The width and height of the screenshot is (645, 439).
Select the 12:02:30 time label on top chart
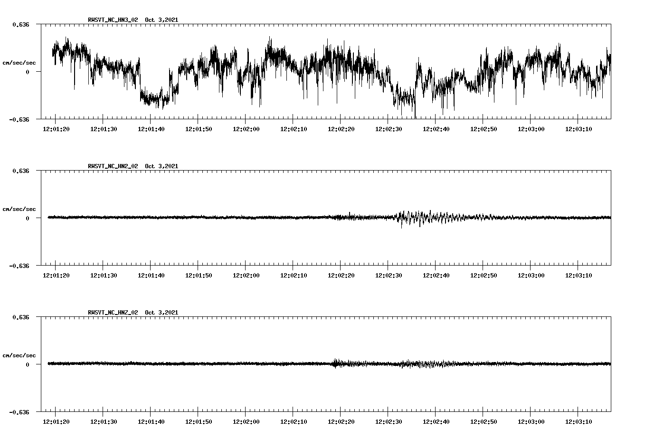[x=389, y=129]
